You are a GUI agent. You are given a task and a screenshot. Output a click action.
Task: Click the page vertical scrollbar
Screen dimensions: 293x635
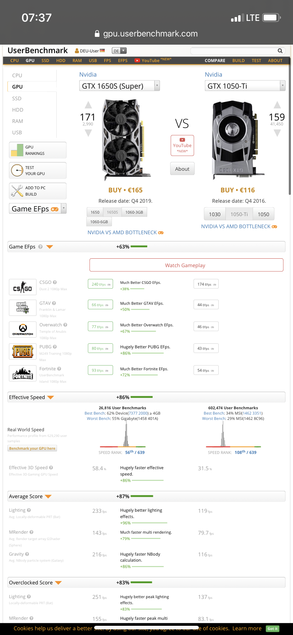[290, 126]
